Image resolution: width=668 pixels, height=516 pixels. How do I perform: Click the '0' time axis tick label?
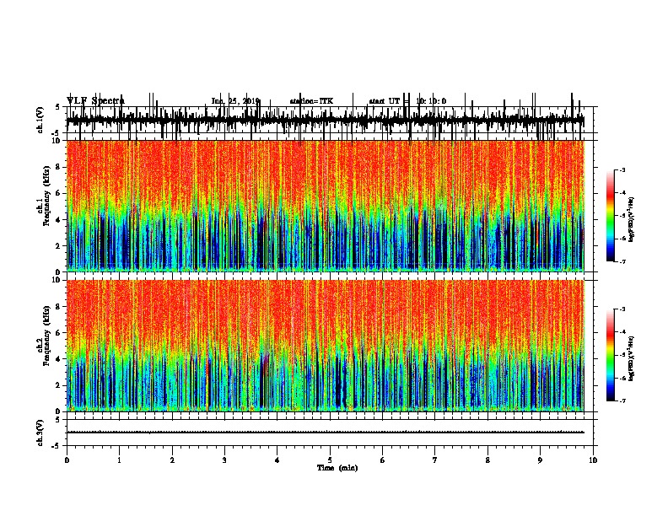(67, 460)
